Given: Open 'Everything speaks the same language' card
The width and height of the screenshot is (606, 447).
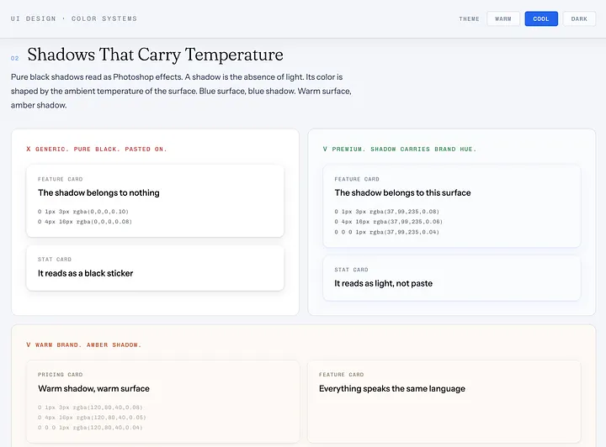Looking at the screenshot, I should pos(444,402).
